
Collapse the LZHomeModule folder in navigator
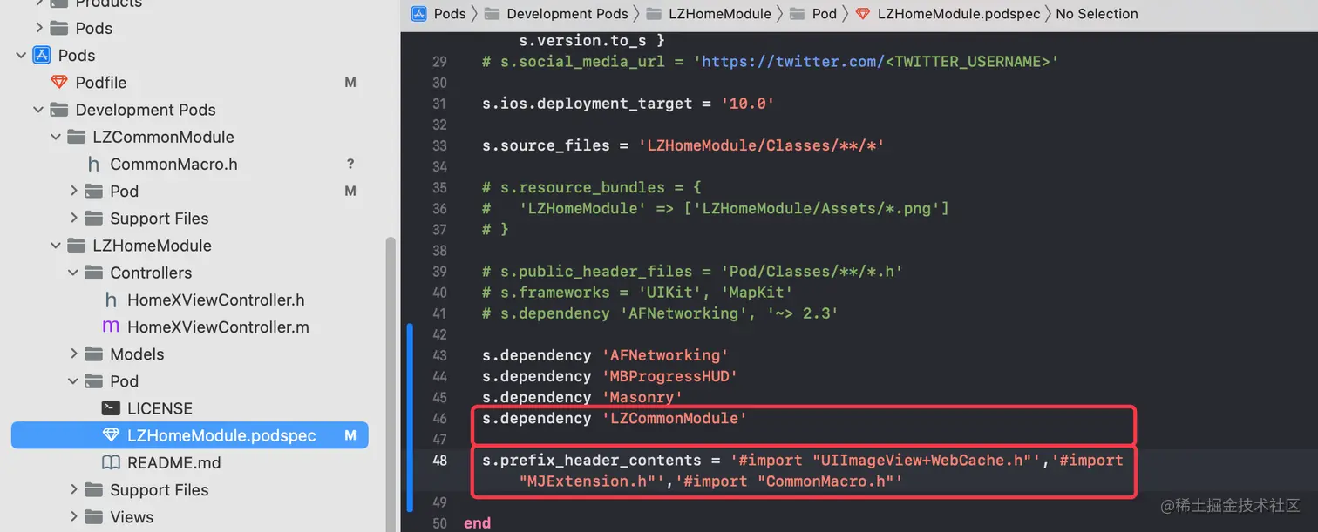point(56,246)
